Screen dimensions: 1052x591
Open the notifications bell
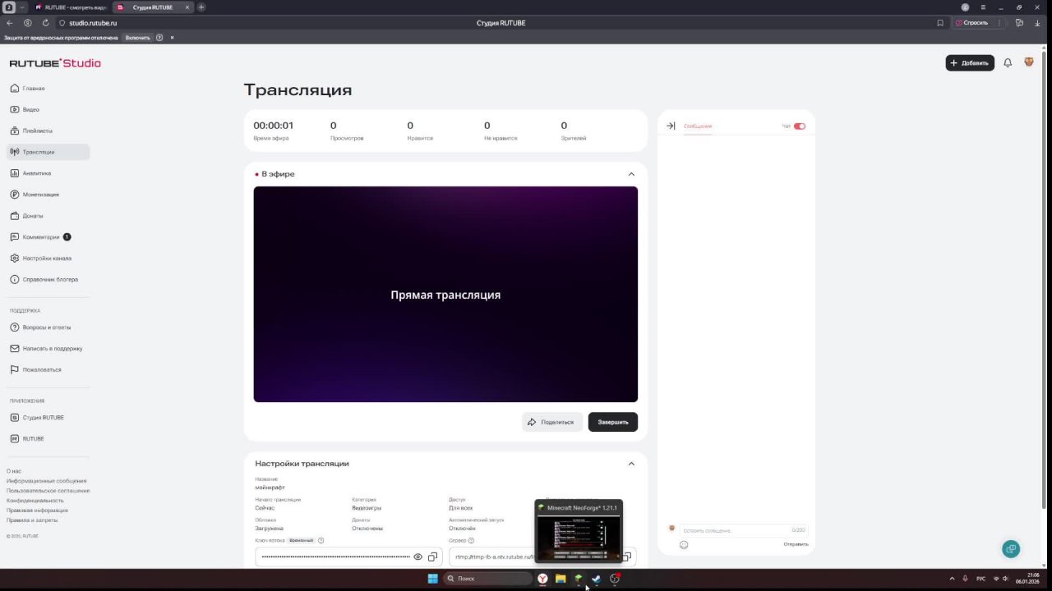point(1008,63)
